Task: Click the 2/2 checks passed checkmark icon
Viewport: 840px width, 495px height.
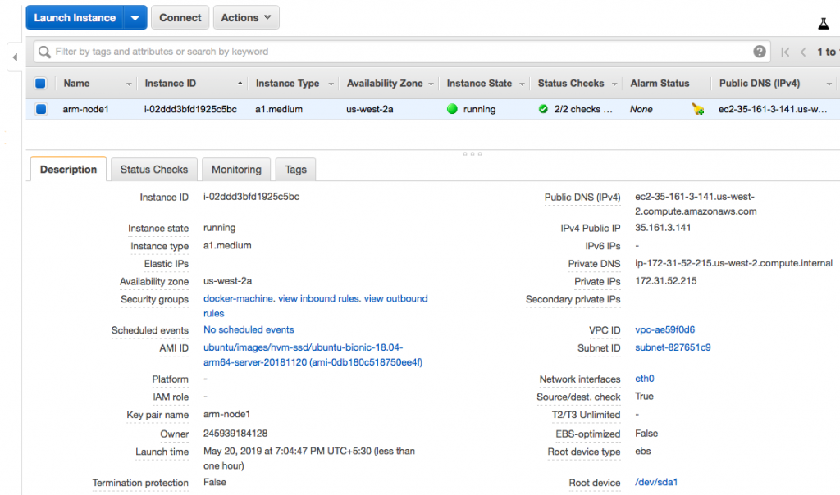Action: [541, 108]
